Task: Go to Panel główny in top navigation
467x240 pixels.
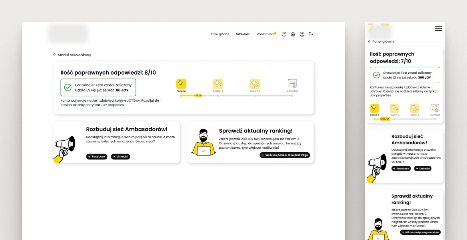Action: [x=220, y=34]
